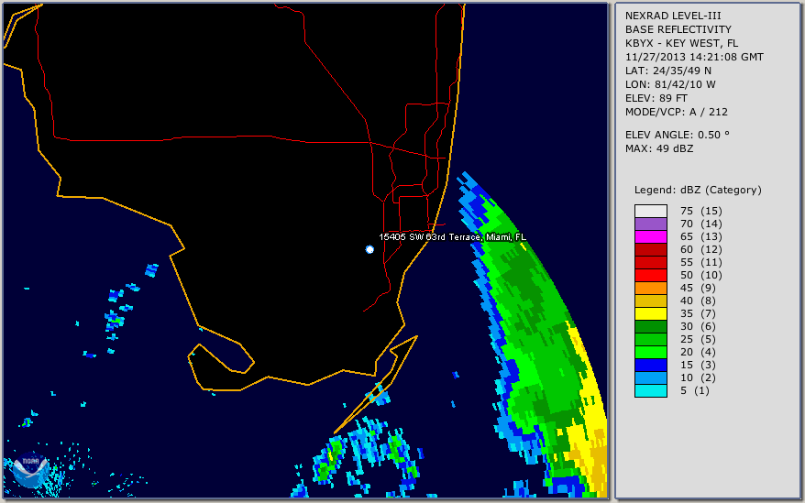Click the 40 dBZ gold legend swatch
Viewport: 805px width, 503px height.
pos(650,301)
